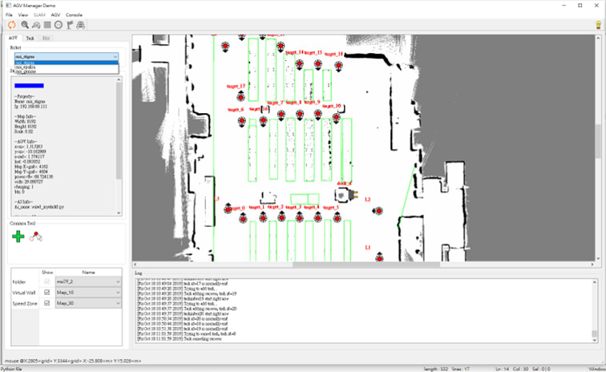Toggle the grid toolbar icon
This screenshot has width=606, height=372.
point(47,25)
